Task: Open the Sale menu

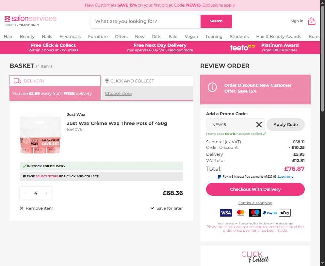Action: [x=173, y=37]
